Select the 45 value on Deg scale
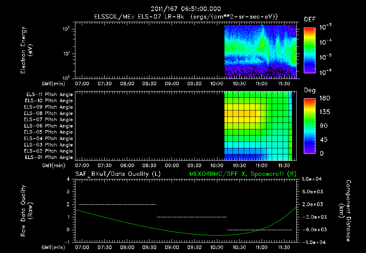Image resolution: width=366 pixels, height=253 pixels. click(324, 140)
